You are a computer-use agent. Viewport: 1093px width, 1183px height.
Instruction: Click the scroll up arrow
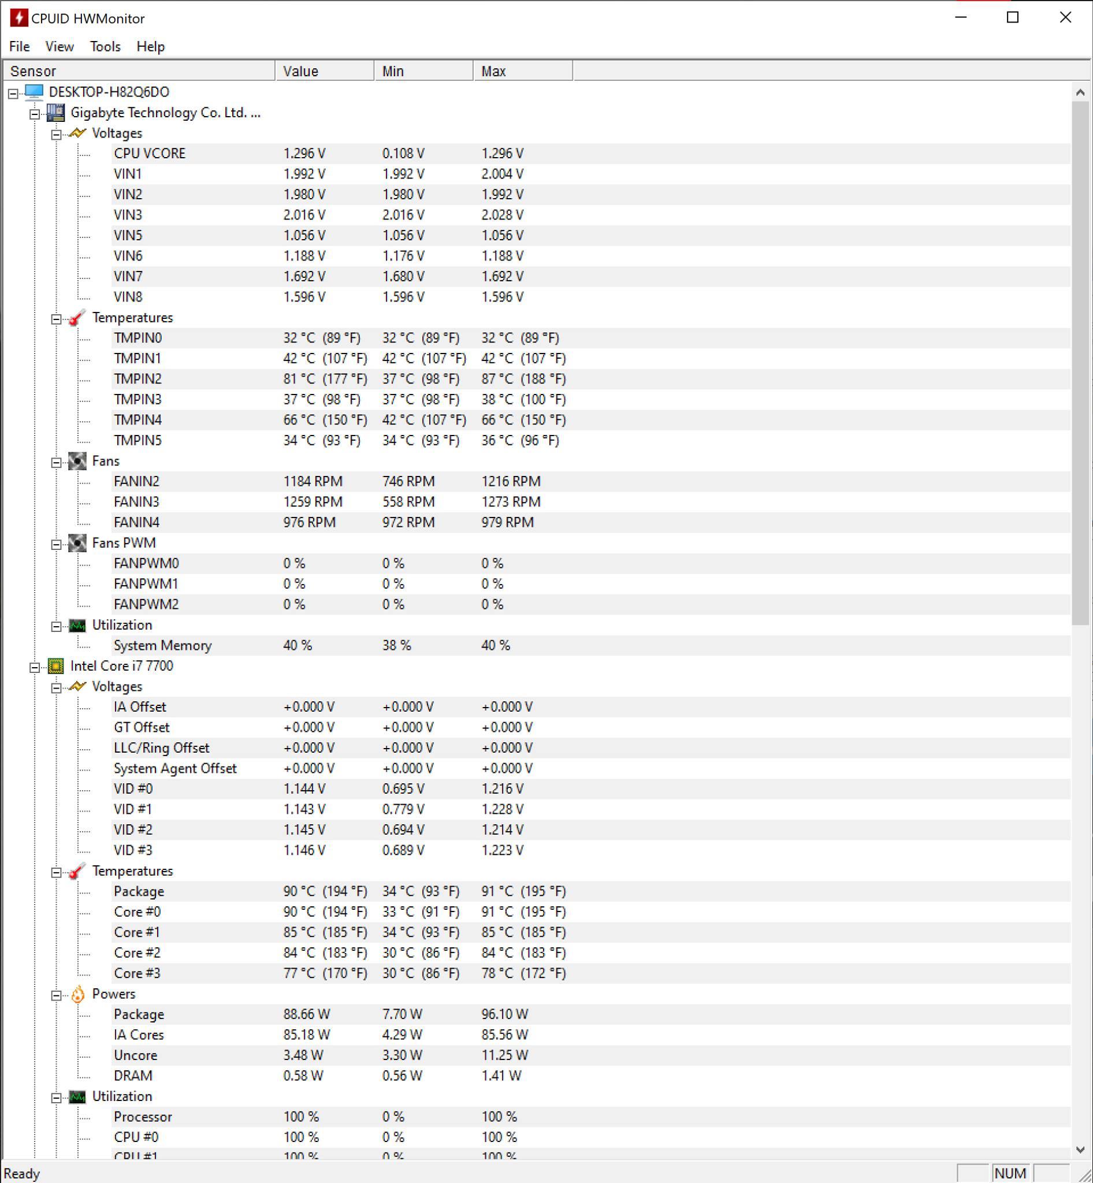click(x=1080, y=92)
